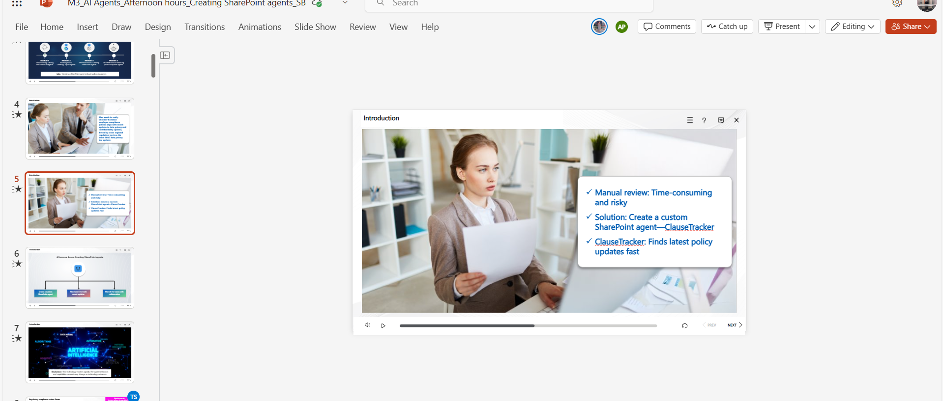Switch to the Design tab
Screen dimensions: 943x401
(158, 27)
